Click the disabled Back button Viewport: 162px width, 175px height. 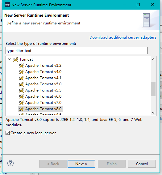pos(53,164)
